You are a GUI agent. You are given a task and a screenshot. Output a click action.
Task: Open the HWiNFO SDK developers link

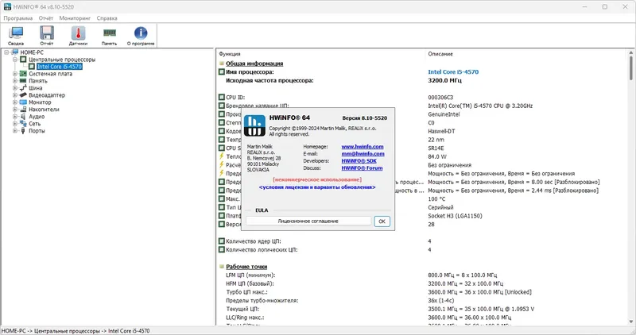[x=359, y=161]
